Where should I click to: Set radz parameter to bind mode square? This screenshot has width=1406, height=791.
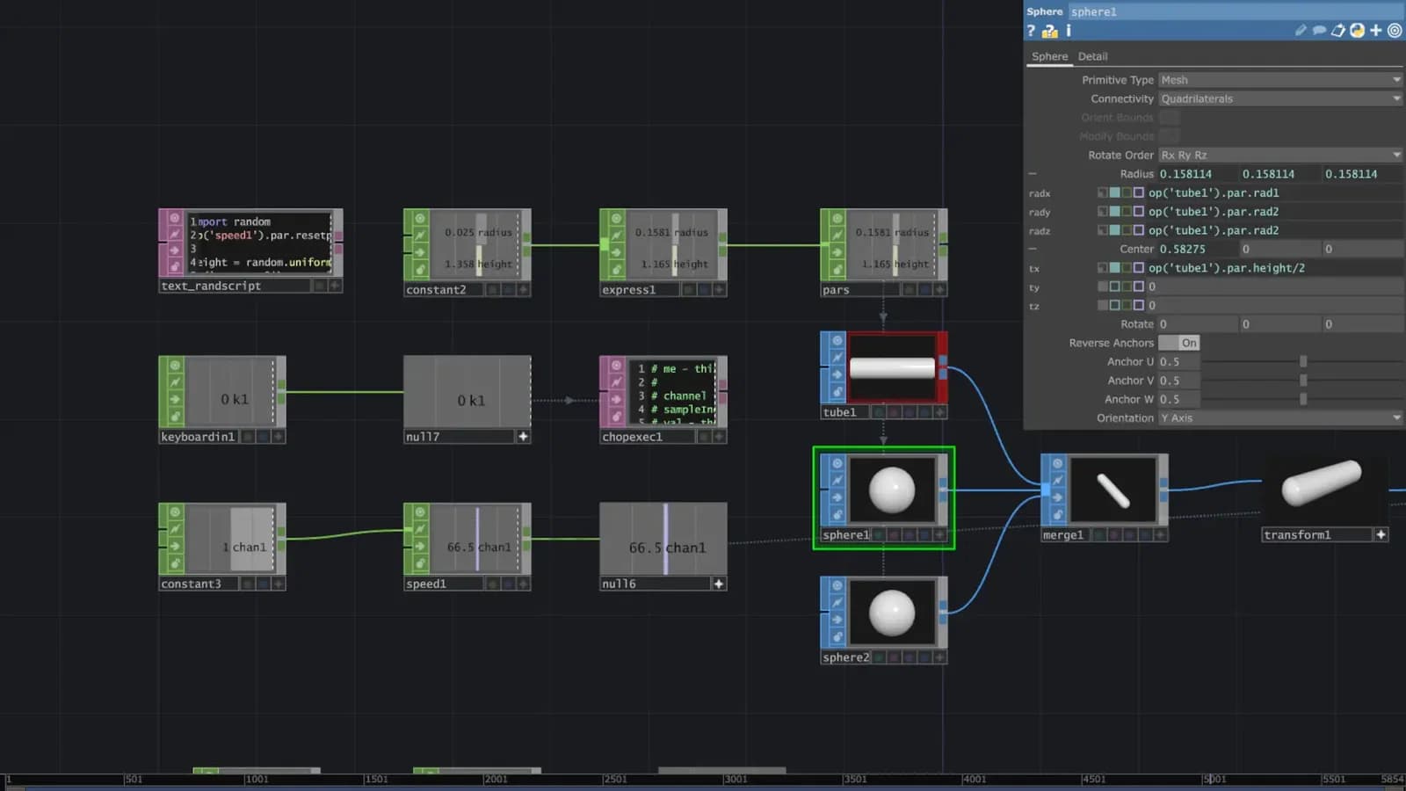[1138, 230]
